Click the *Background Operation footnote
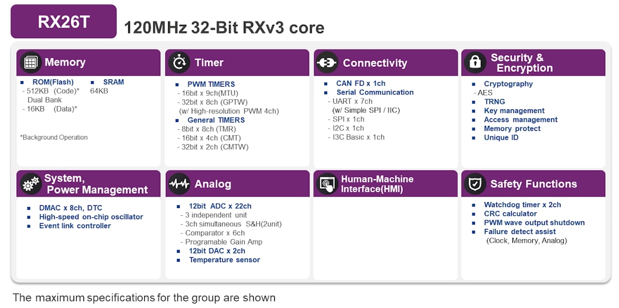Image resolution: width=619 pixels, height=308 pixels. click(54, 137)
